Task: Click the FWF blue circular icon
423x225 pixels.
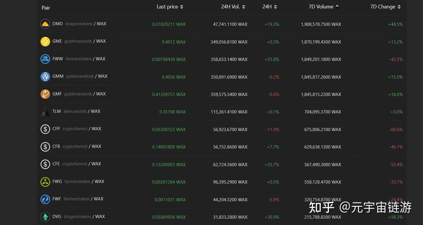Action: click(45, 199)
